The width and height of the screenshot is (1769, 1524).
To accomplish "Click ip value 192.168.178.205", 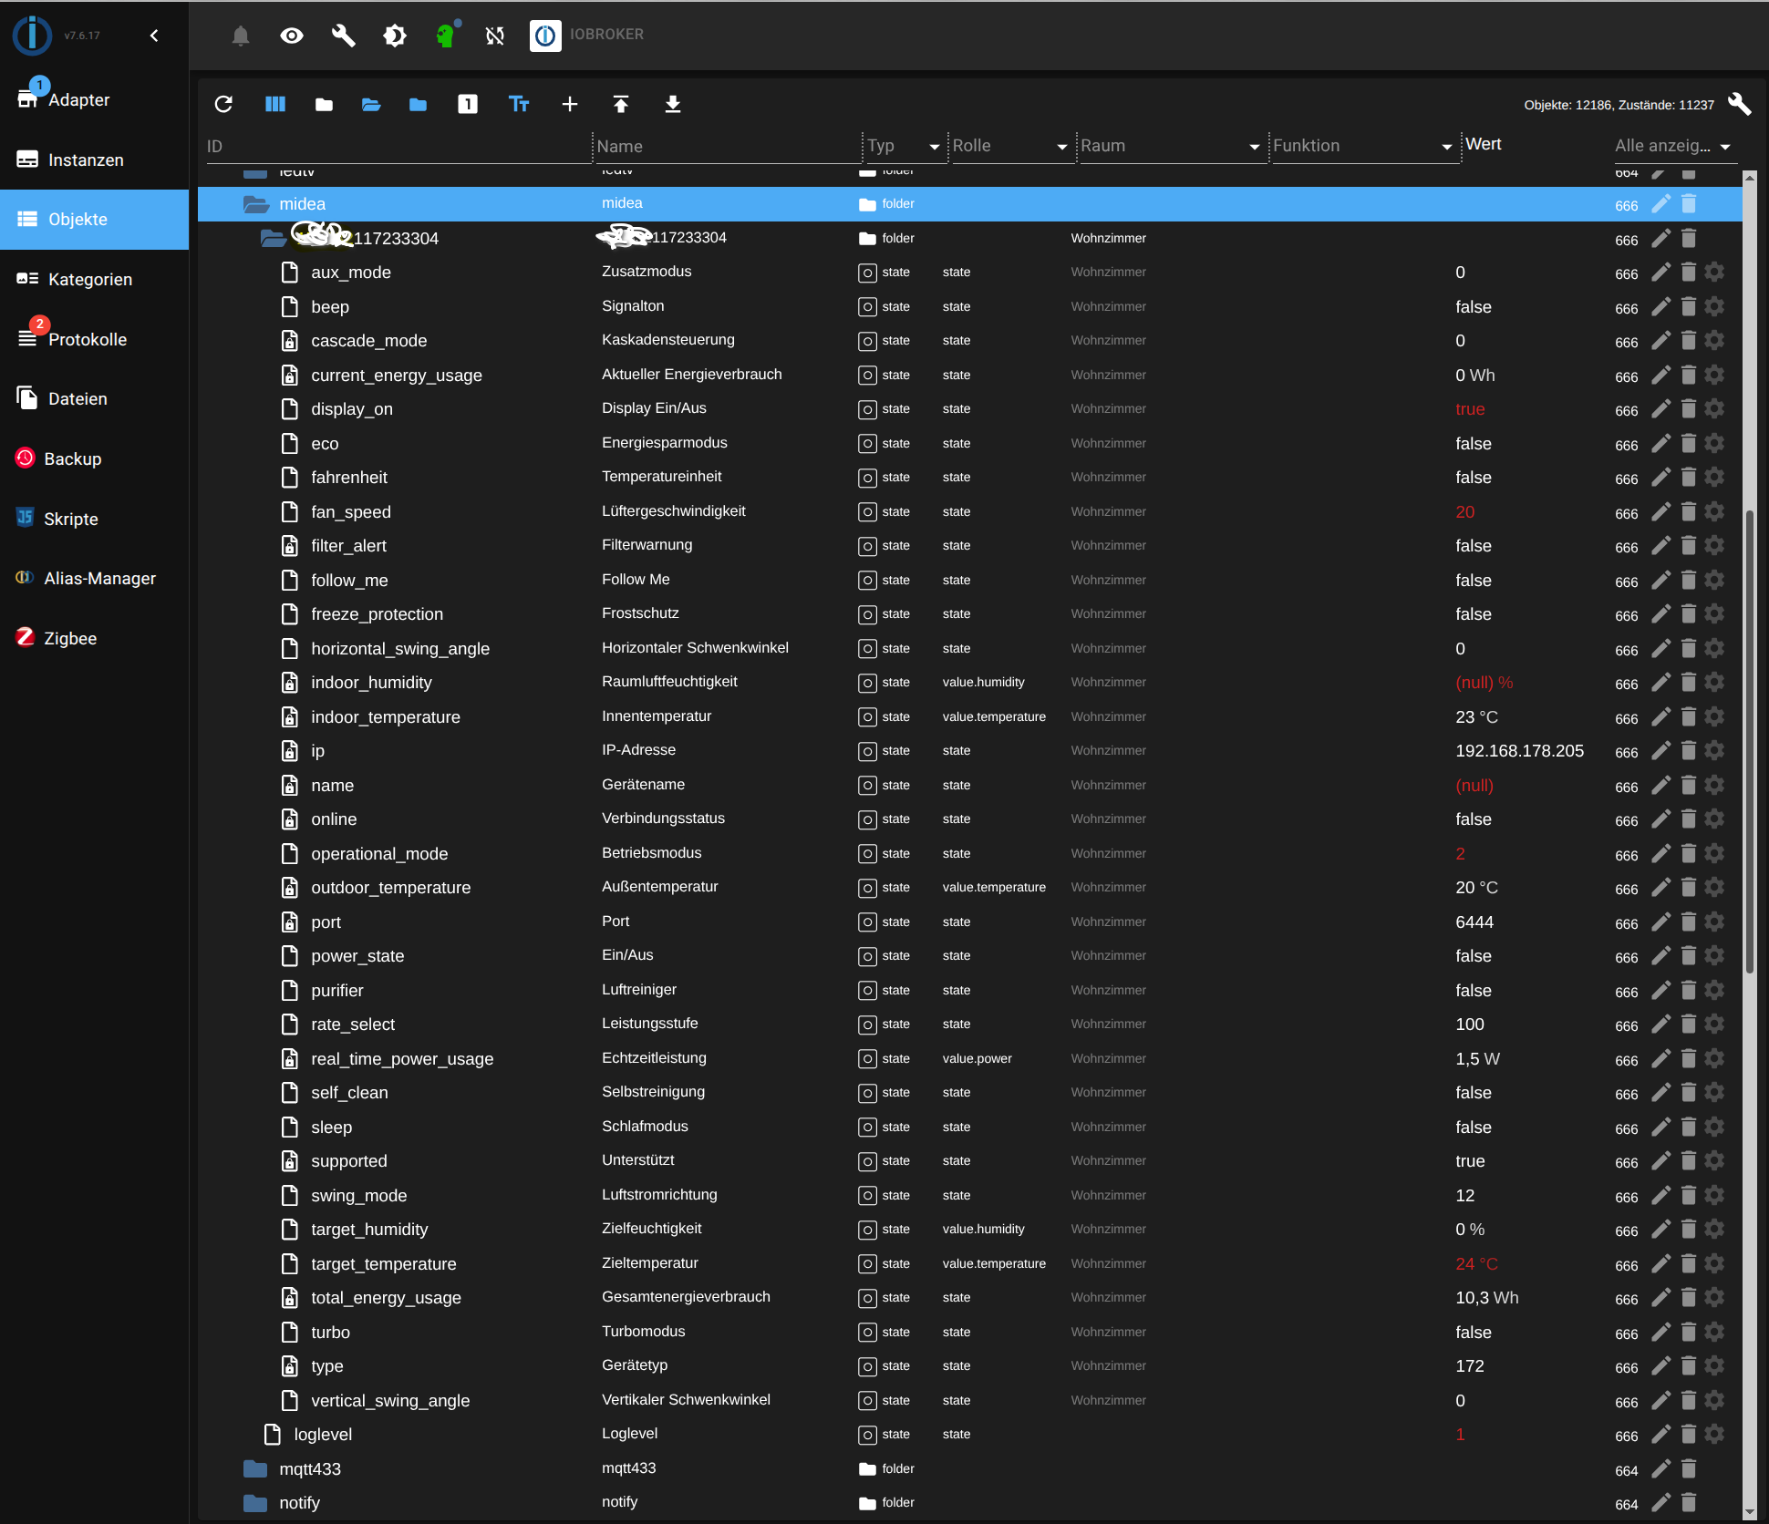I will tap(1519, 751).
